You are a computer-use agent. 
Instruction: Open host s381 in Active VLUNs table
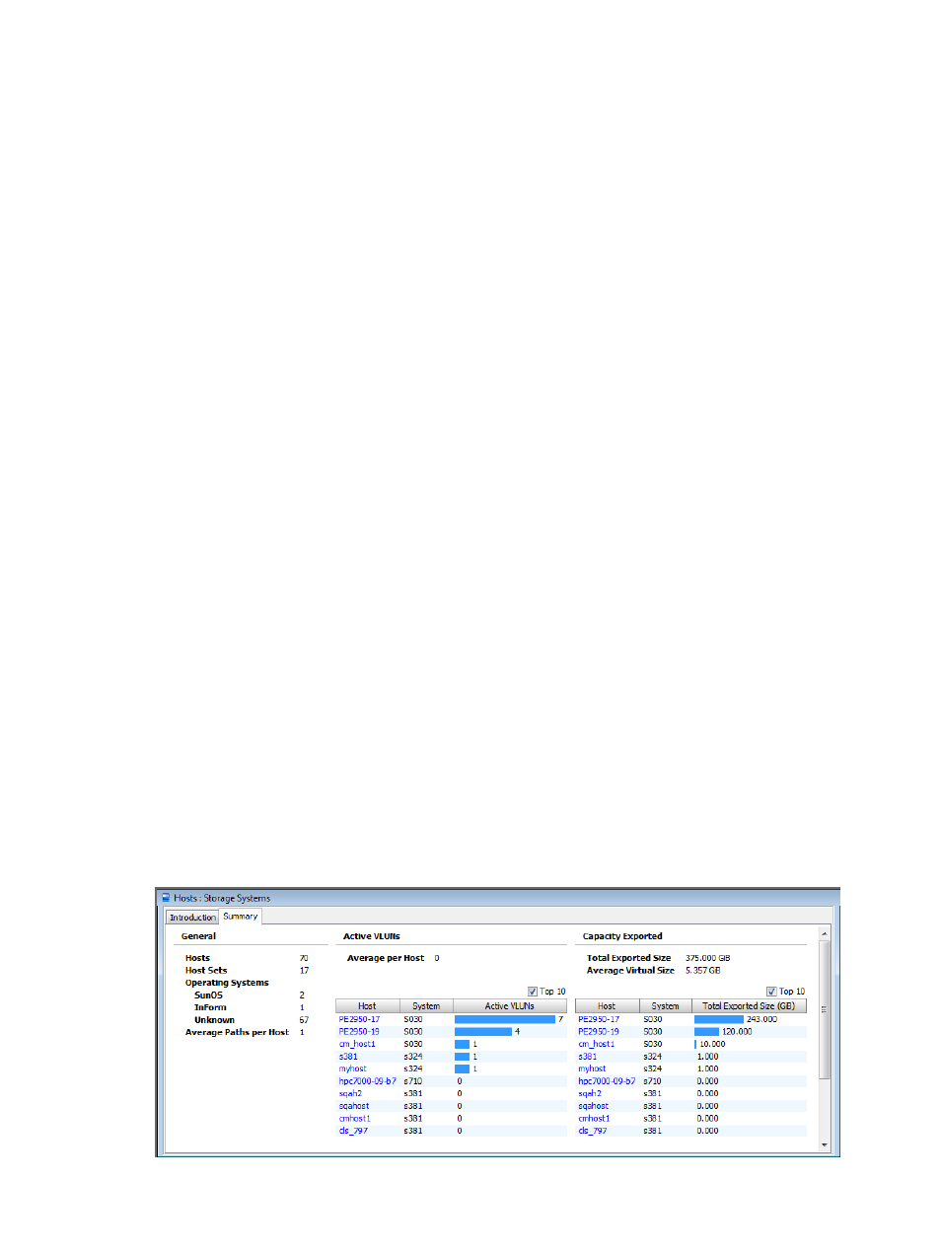348,1057
